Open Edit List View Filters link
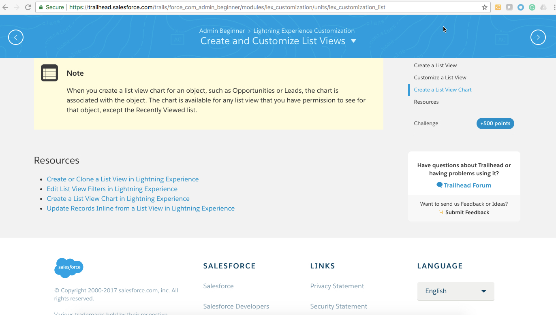556x315 pixels. (x=112, y=189)
